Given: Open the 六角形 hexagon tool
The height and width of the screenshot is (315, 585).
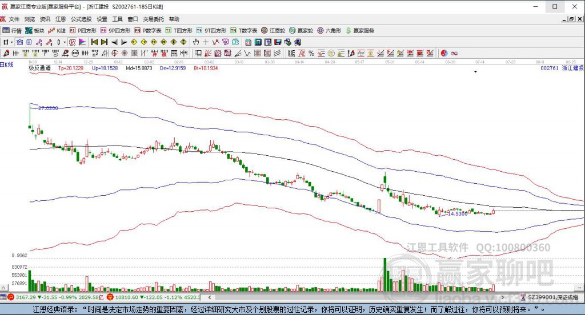Looking at the screenshot, I should coord(329,31).
